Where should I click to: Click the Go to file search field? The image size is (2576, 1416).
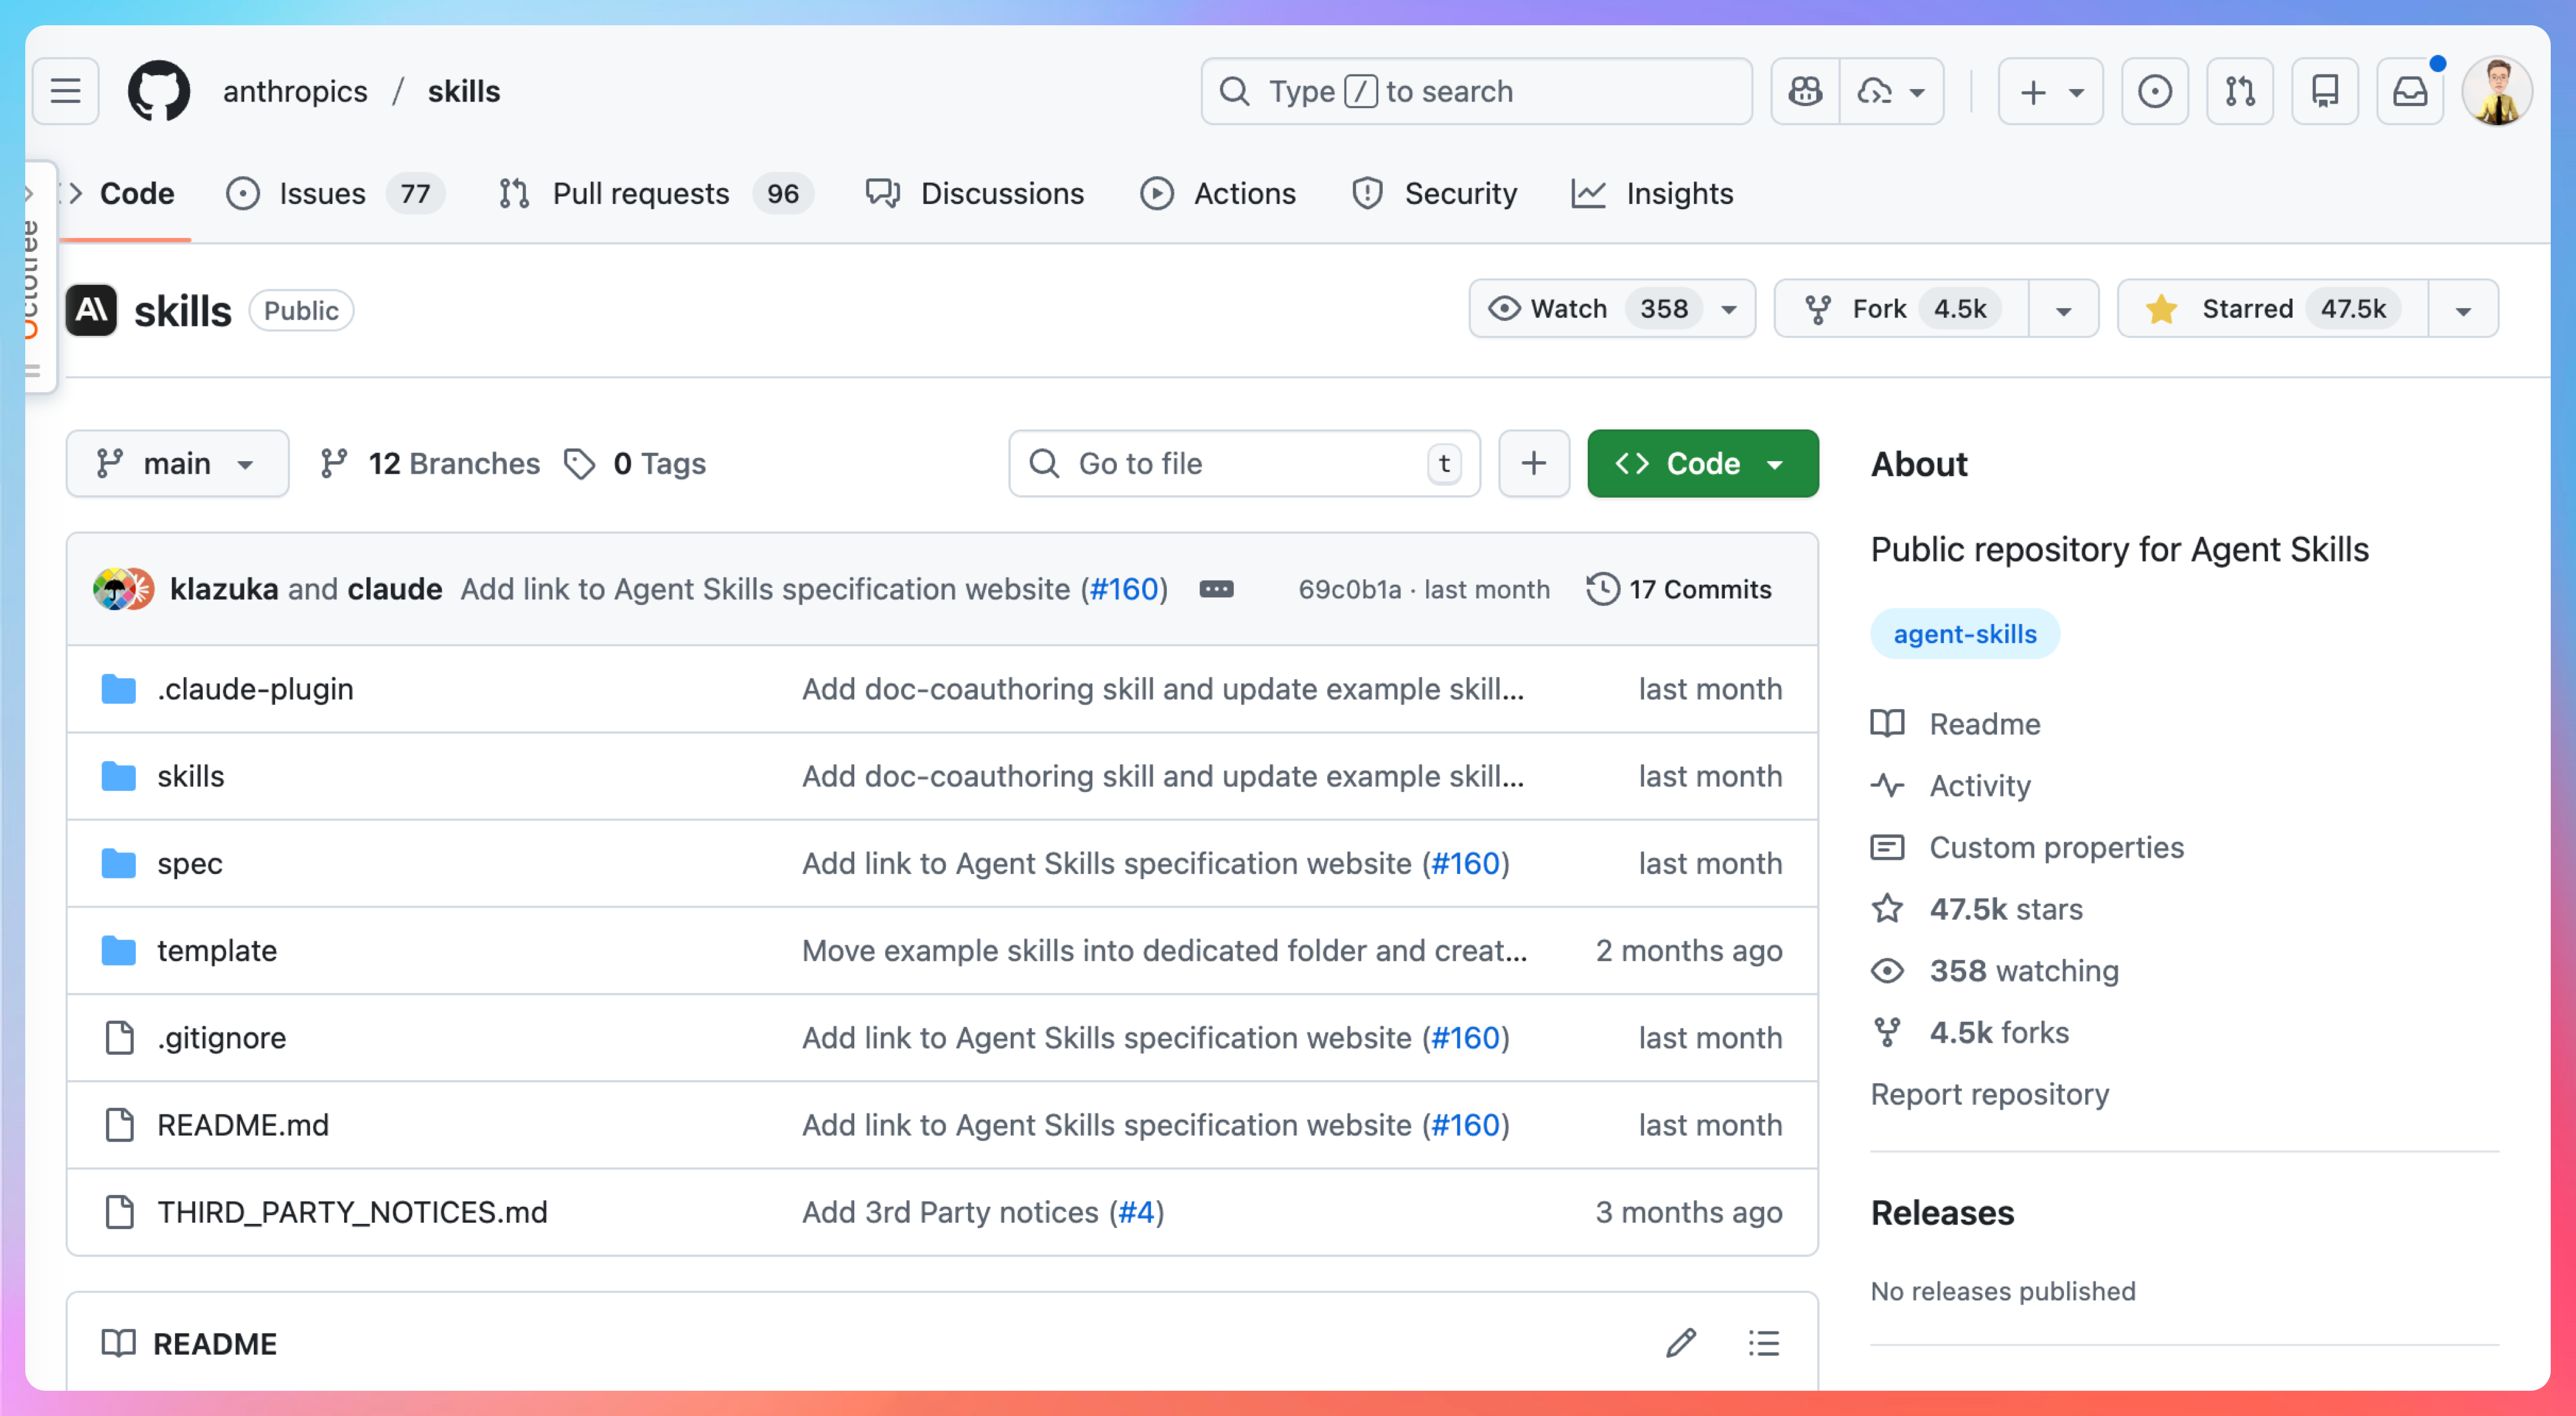1230,463
